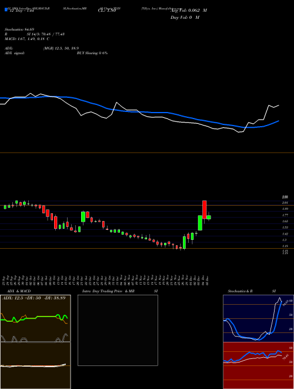Click the 1.53 price axis label
294x389 pixels.
click(x=285, y=228)
